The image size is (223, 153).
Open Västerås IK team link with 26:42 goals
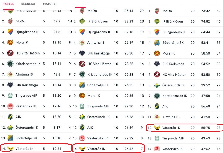pyautogui.click(x=96, y=149)
